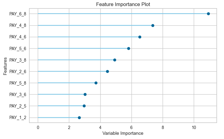The image size is (224, 139).
Task: Select the PAY_1_2 axis label
Action: pos(18,118)
